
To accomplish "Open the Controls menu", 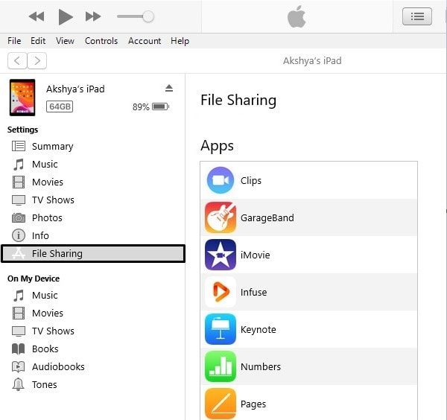I will pyautogui.click(x=101, y=41).
